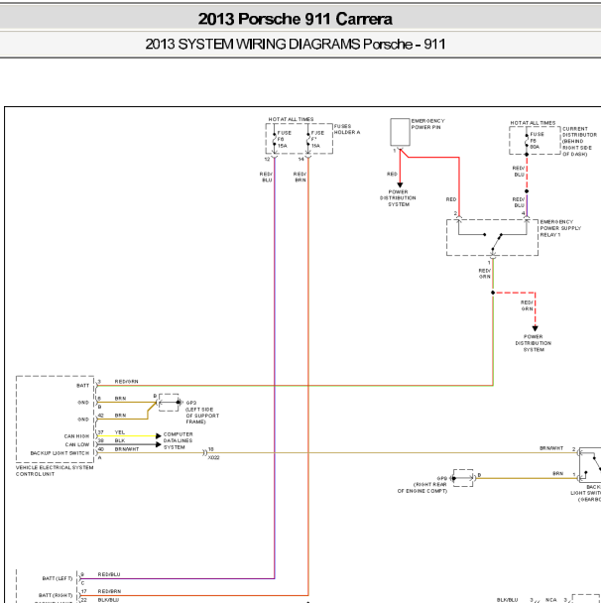Select "BRN/WHT" wire label at pin 40
Image resolution: width=601 pixels, height=603 pixels.
tap(127, 449)
